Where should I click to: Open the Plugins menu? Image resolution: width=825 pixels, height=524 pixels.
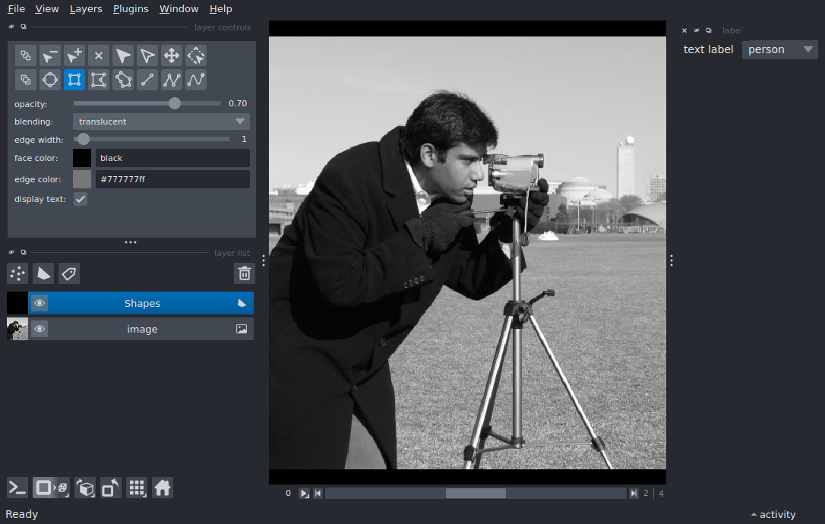[131, 9]
